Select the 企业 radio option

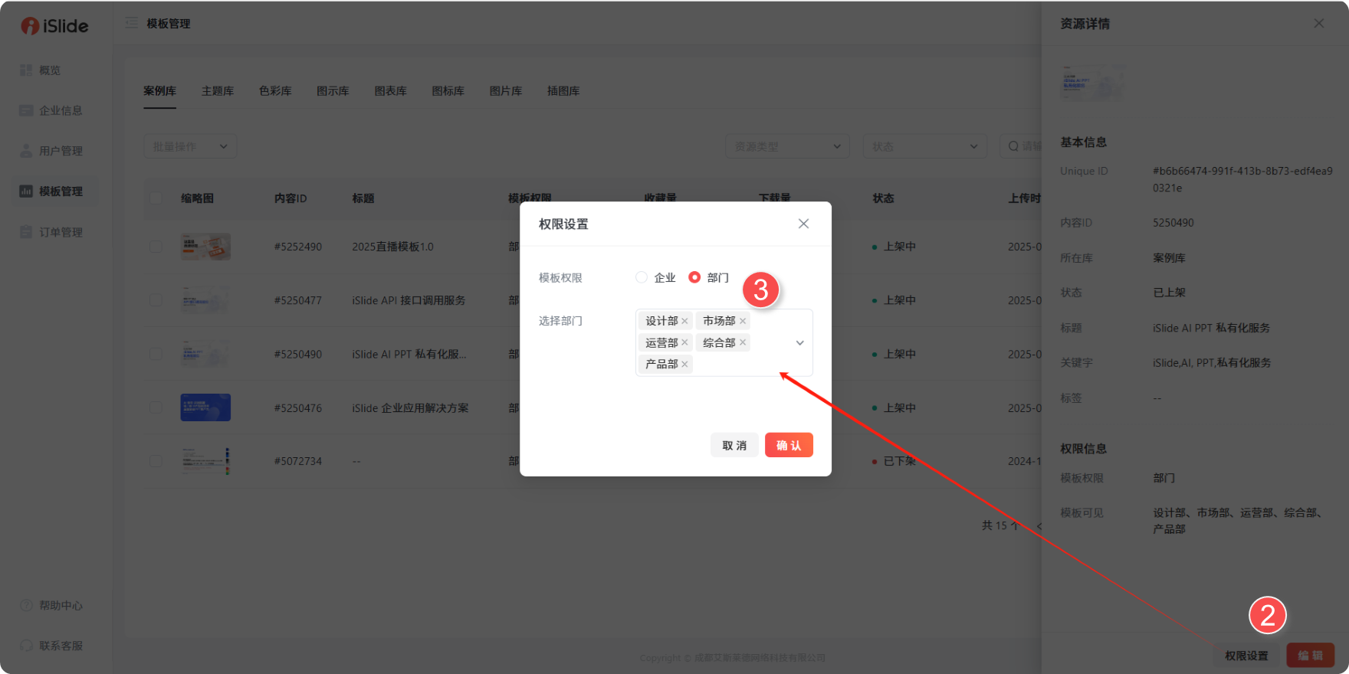click(x=642, y=277)
